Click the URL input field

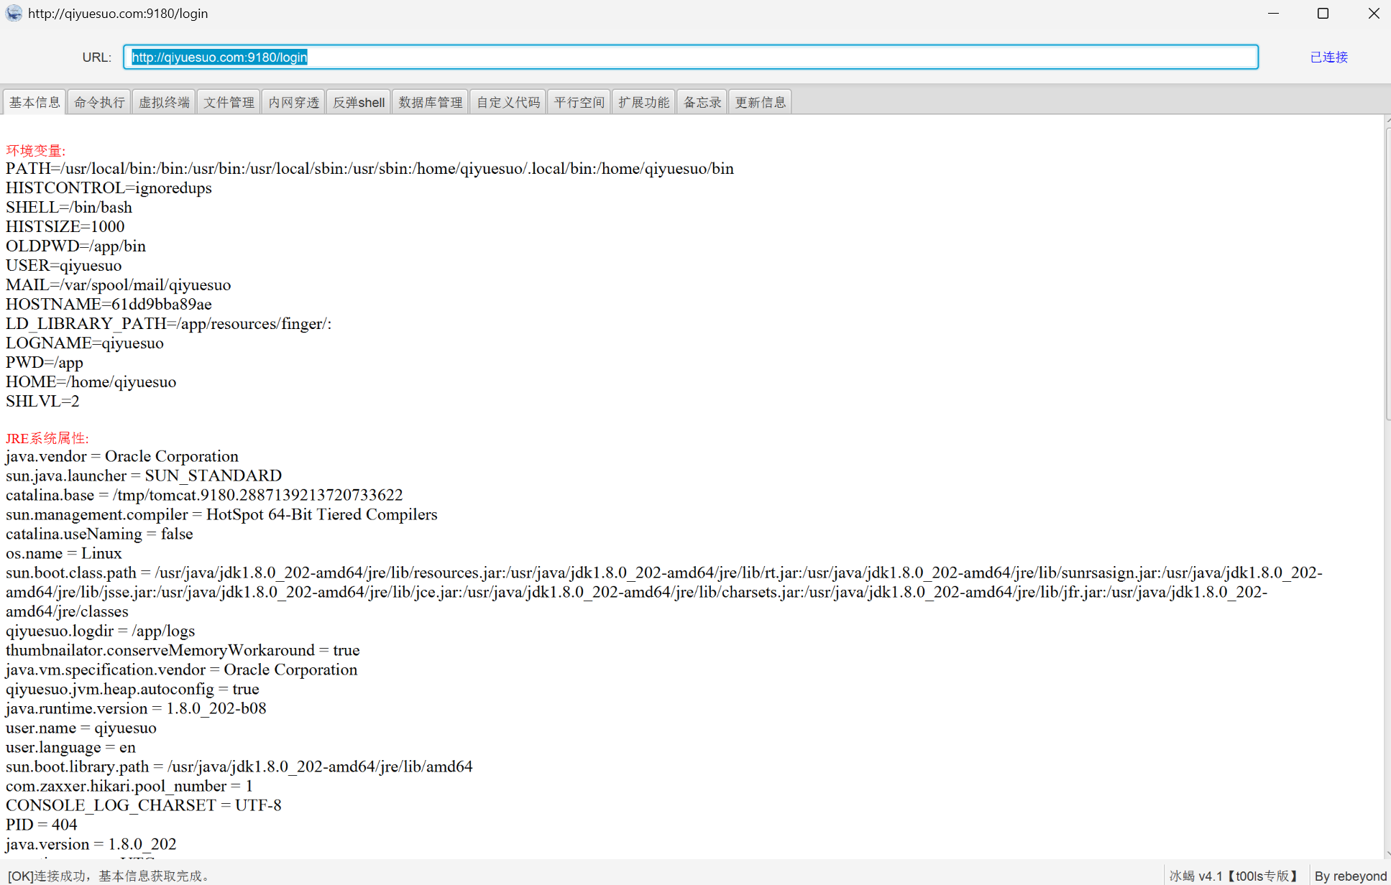tap(690, 57)
